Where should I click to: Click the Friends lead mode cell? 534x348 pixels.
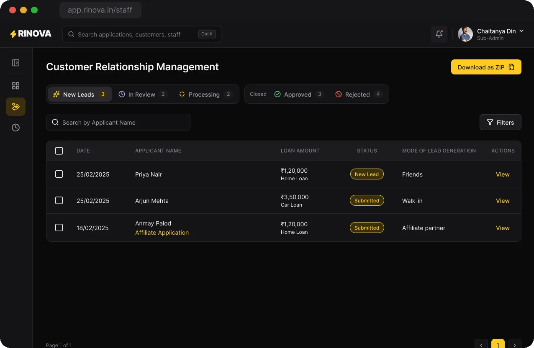pyautogui.click(x=412, y=174)
